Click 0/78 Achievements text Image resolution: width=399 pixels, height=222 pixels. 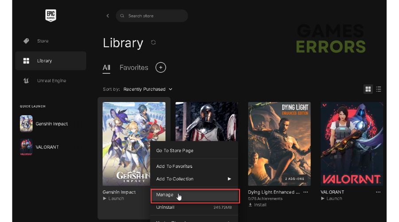click(x=265, y=198)
